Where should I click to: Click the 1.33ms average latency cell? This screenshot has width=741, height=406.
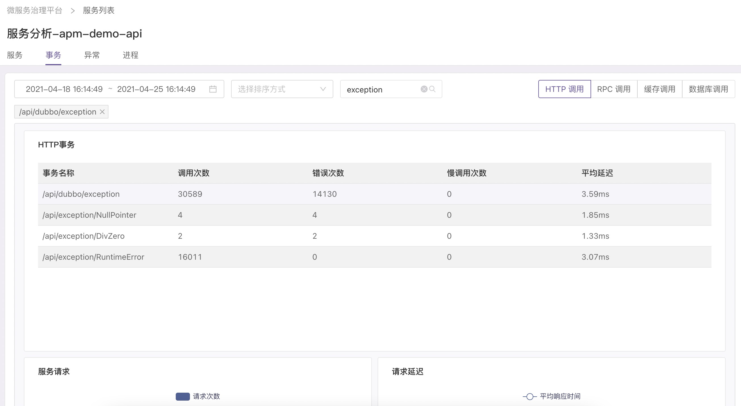595,236
